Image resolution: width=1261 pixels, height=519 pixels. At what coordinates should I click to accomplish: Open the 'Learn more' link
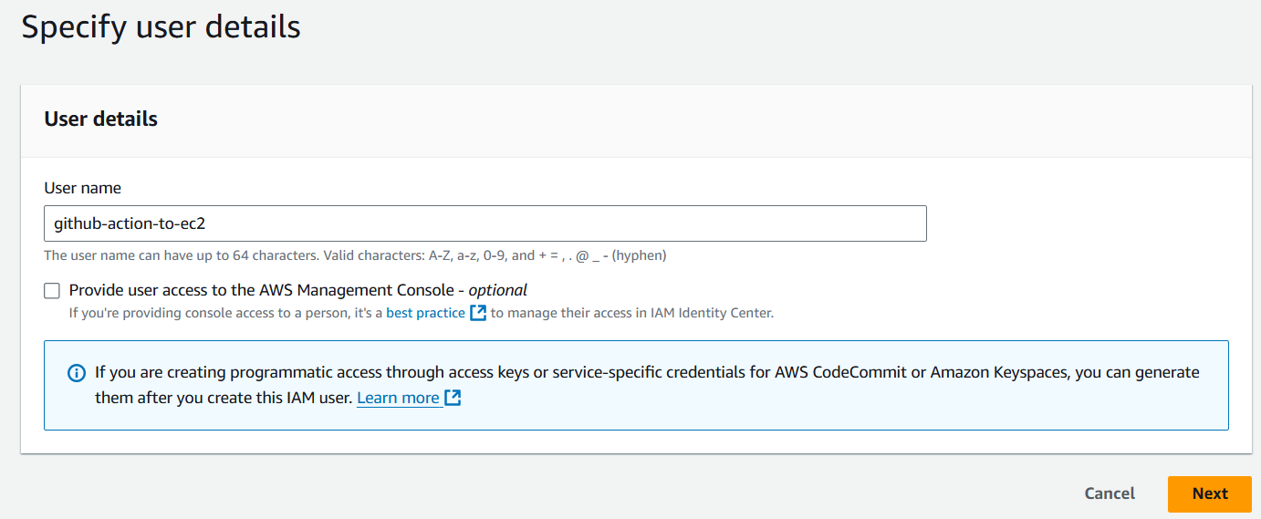click(398, 398)
